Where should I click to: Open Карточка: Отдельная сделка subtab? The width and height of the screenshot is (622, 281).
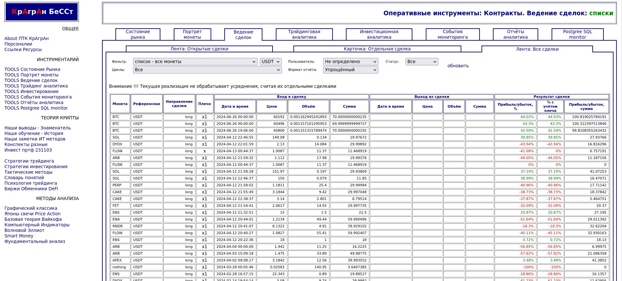click(377, 49)
